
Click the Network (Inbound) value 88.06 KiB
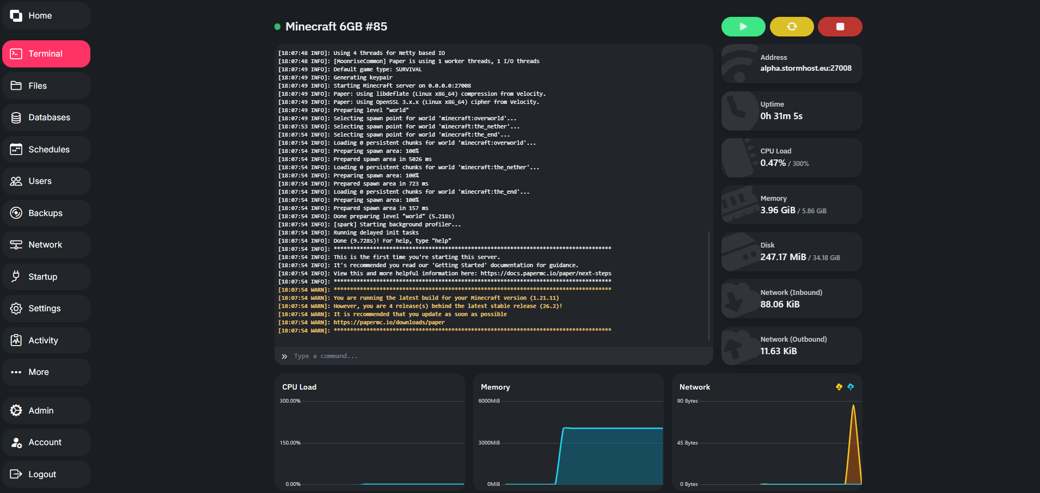[x=780, y=305]
